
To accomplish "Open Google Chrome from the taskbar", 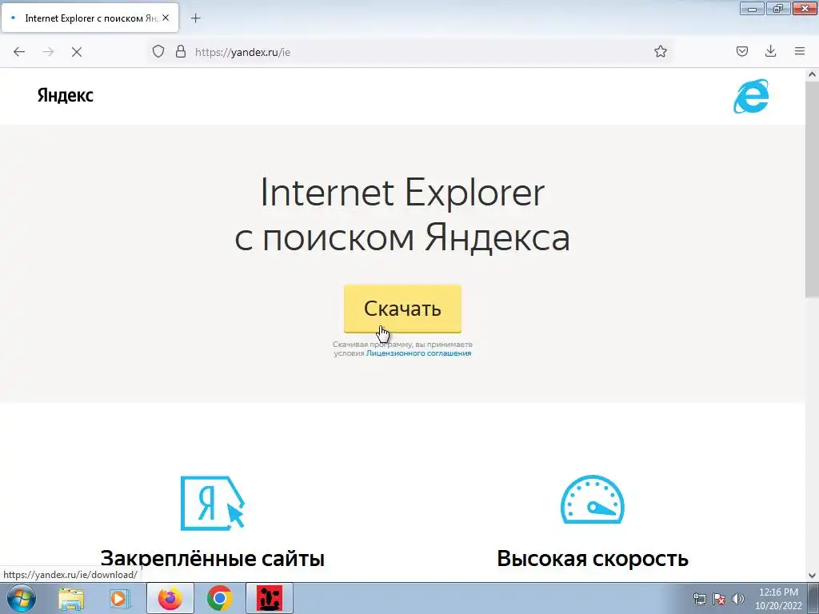I will coord(219,598).
